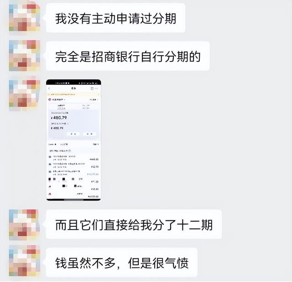Select the message "钱虽然不多，但是很气愤"
This screenshot has width=292, height=282.
[122, 262]
